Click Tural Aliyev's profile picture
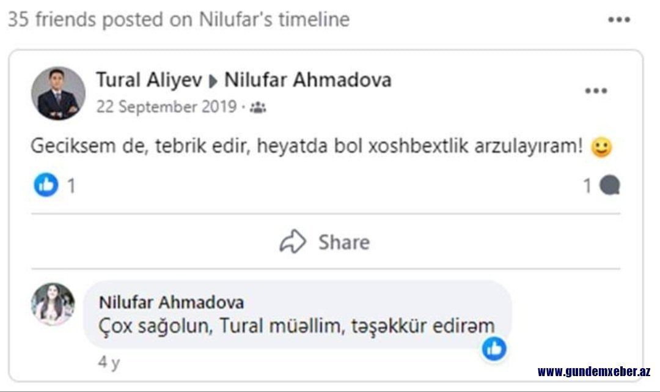660x392 pixels. (59, 93)
